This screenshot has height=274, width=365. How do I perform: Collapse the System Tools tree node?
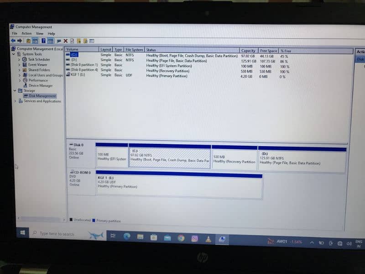14,54
